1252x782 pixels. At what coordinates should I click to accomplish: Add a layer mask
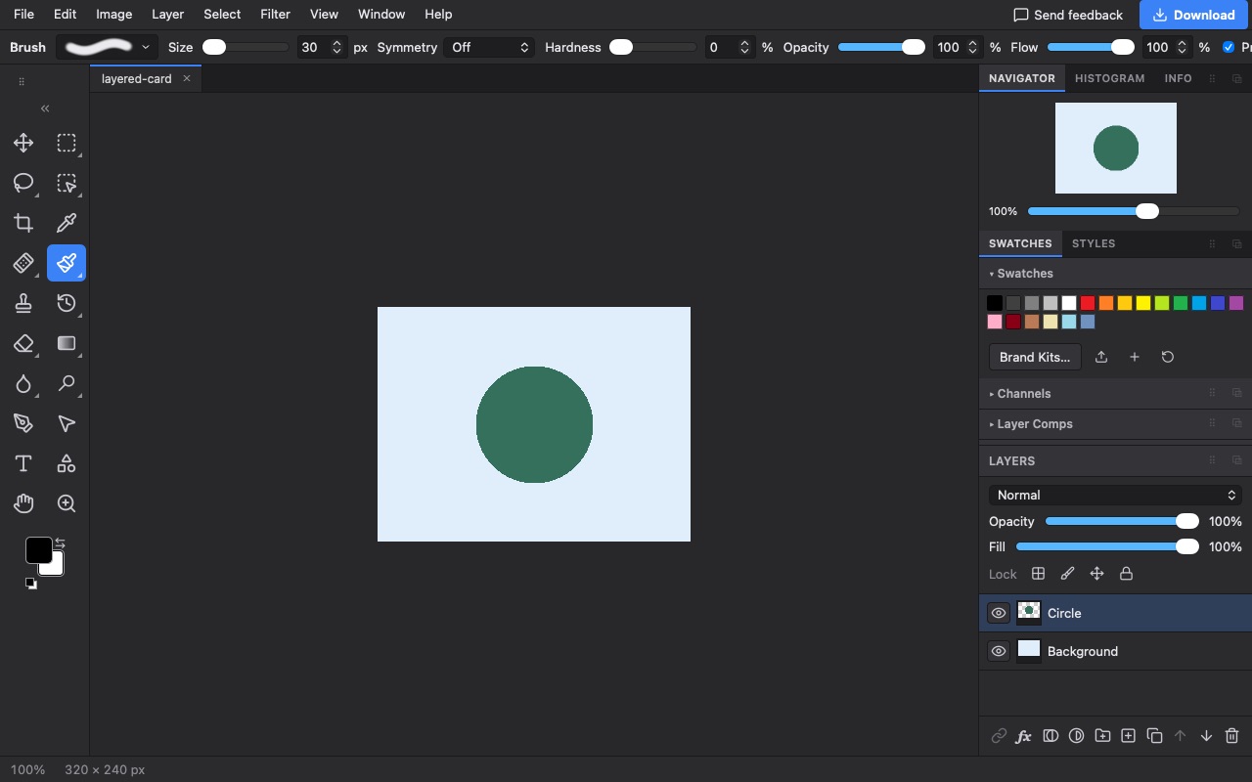coord(1051,736)
